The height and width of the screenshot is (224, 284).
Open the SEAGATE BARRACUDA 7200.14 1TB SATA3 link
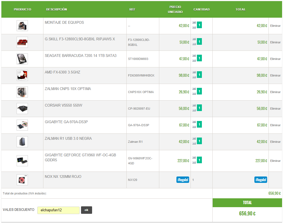(80, 56)
